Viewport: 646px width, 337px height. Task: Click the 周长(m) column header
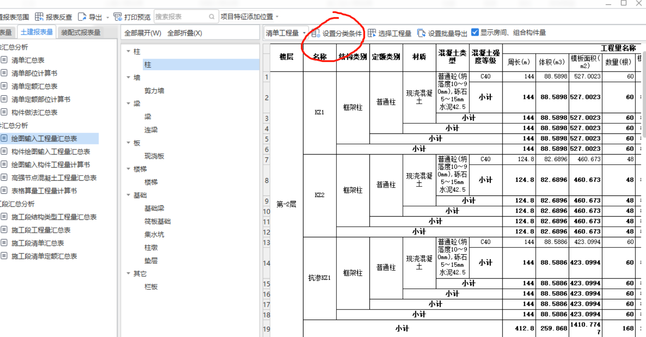pos(519,62)
